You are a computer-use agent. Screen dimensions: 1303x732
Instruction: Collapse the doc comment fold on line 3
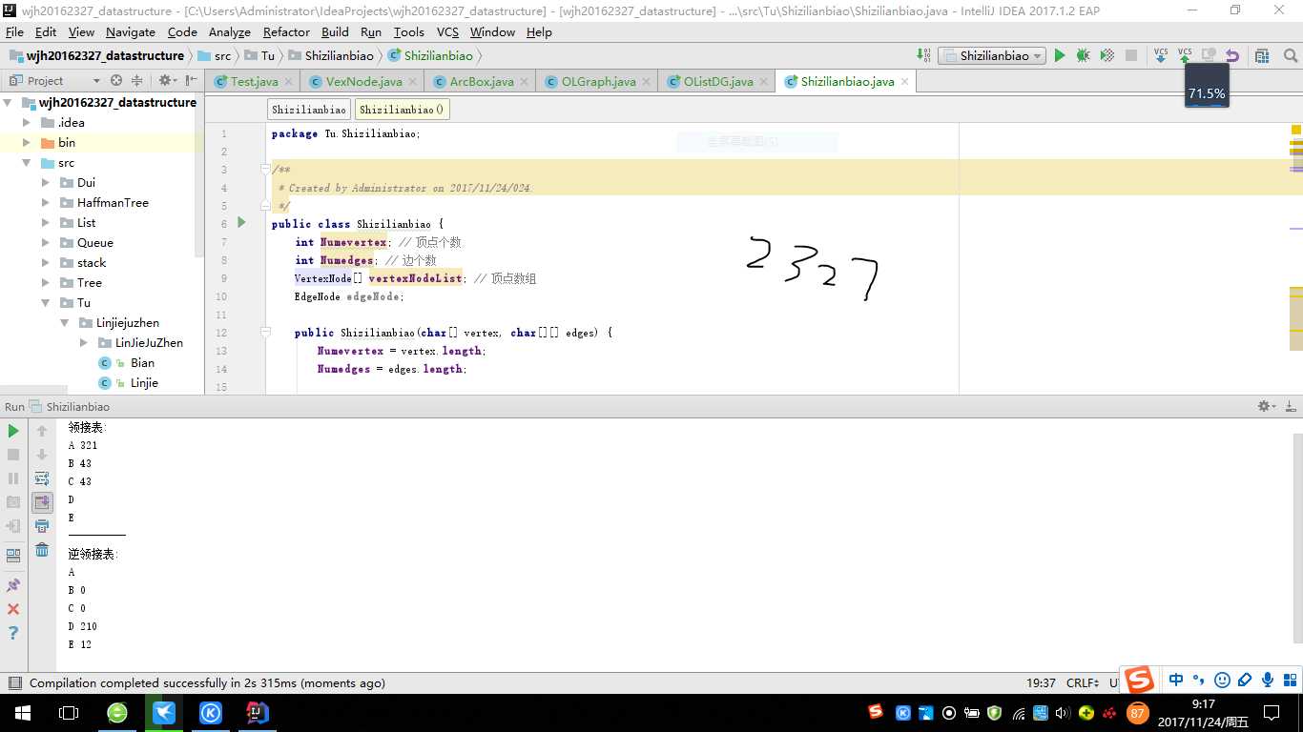(x=266, y=169)
